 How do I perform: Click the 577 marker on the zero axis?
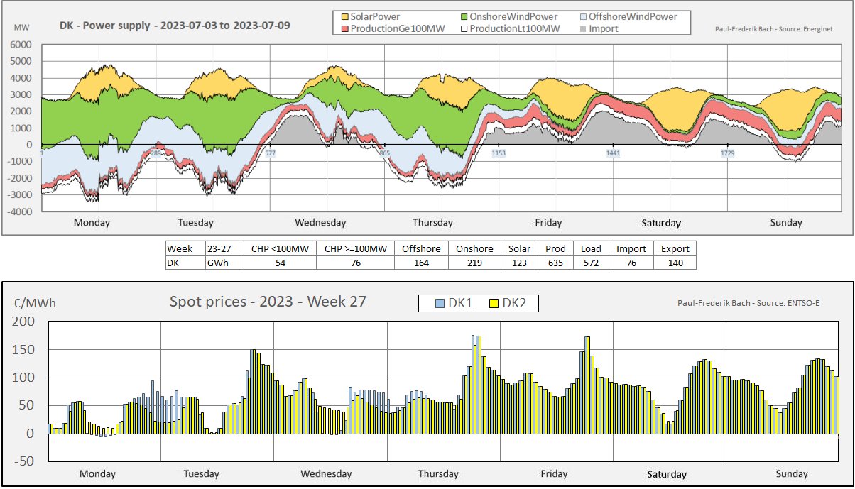tap(270, 153)
